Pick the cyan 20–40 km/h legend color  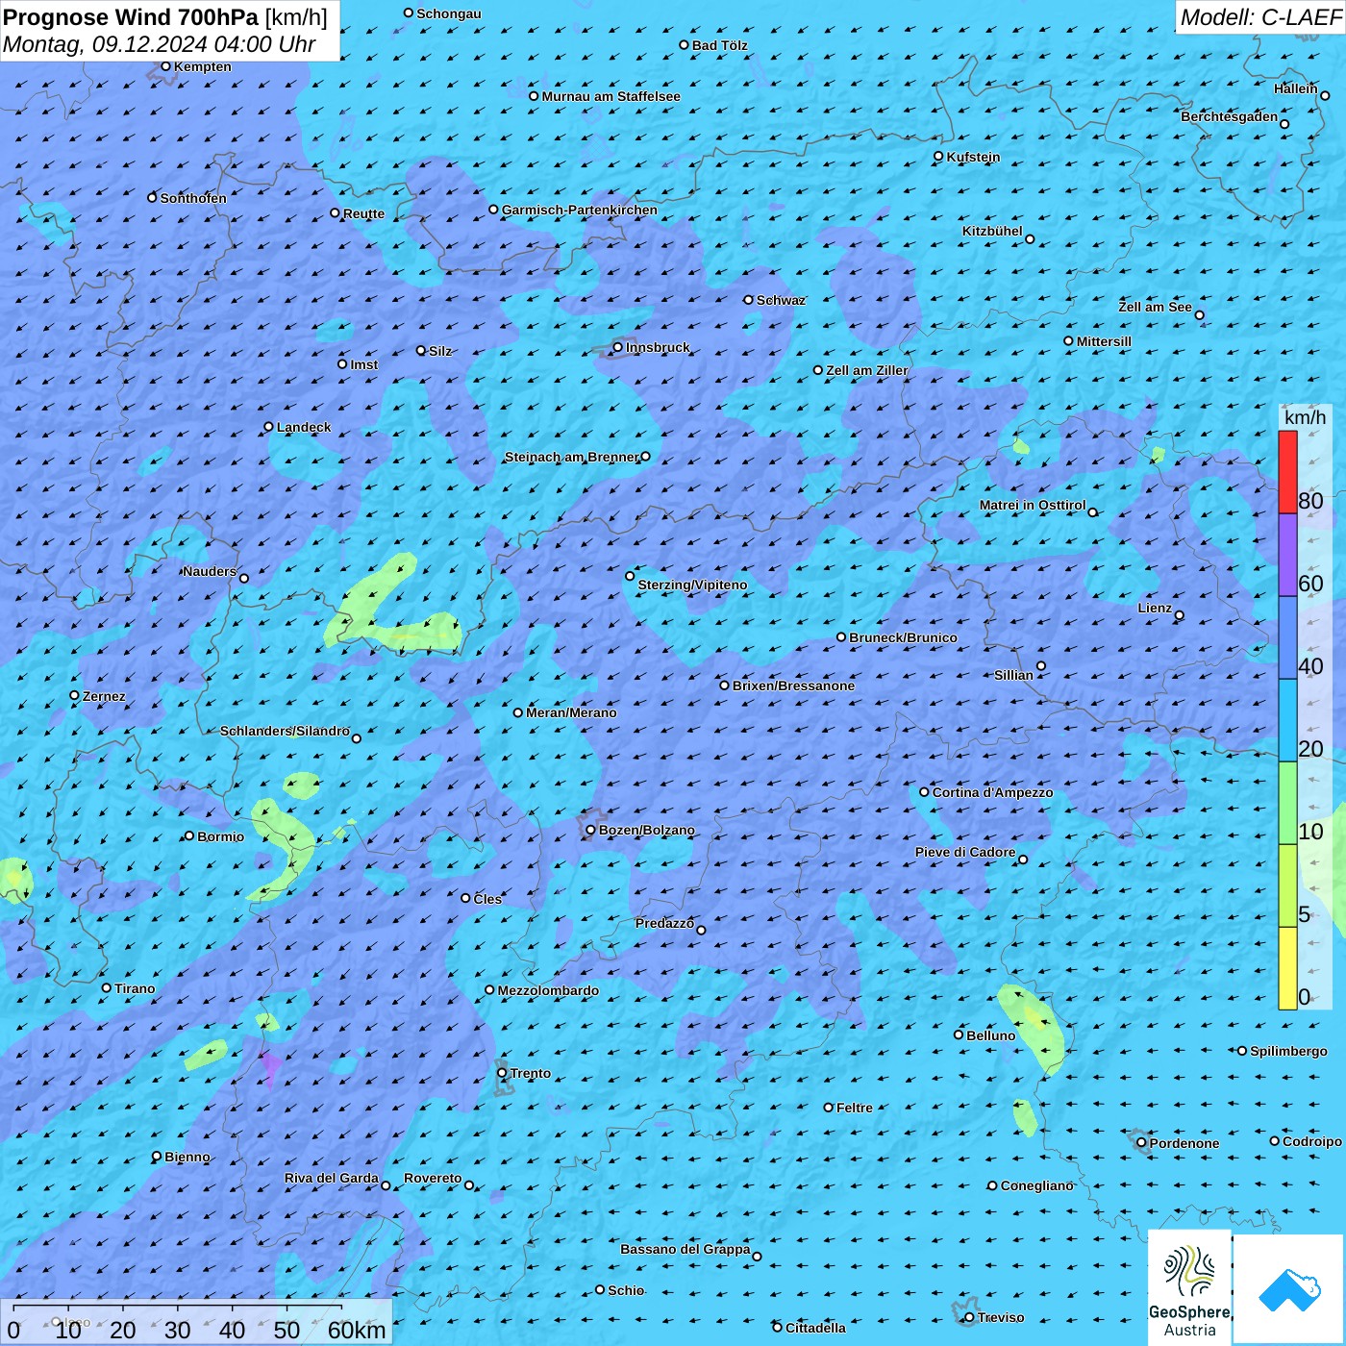click(1287, 721)
